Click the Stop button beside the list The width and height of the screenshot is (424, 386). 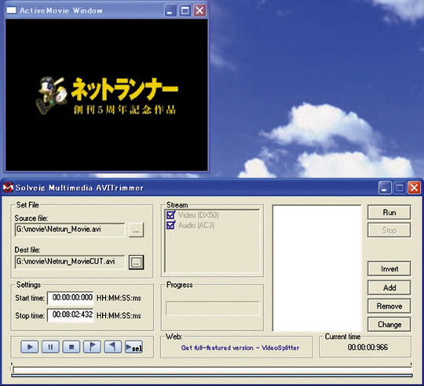[389, 230]
